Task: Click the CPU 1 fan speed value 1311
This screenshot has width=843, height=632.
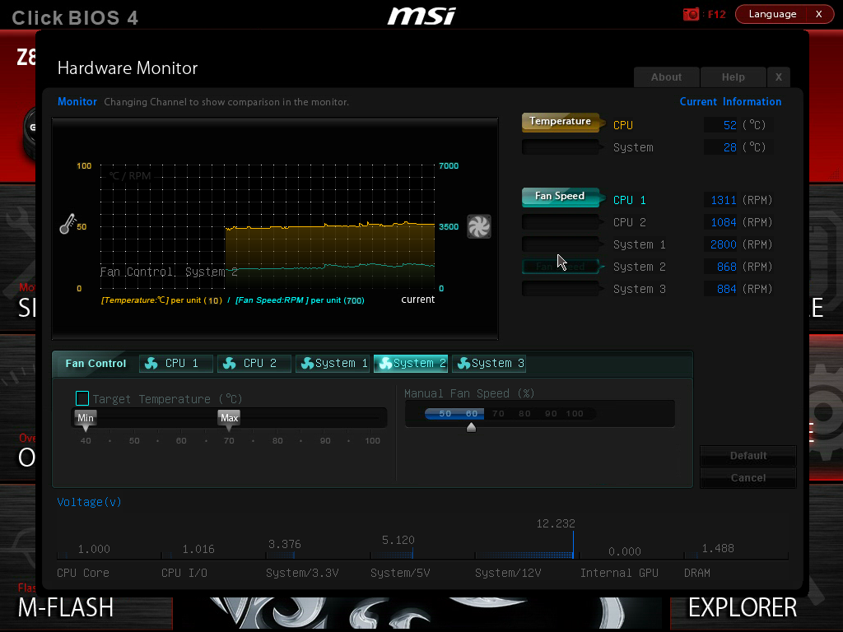Action: [723, 200]
